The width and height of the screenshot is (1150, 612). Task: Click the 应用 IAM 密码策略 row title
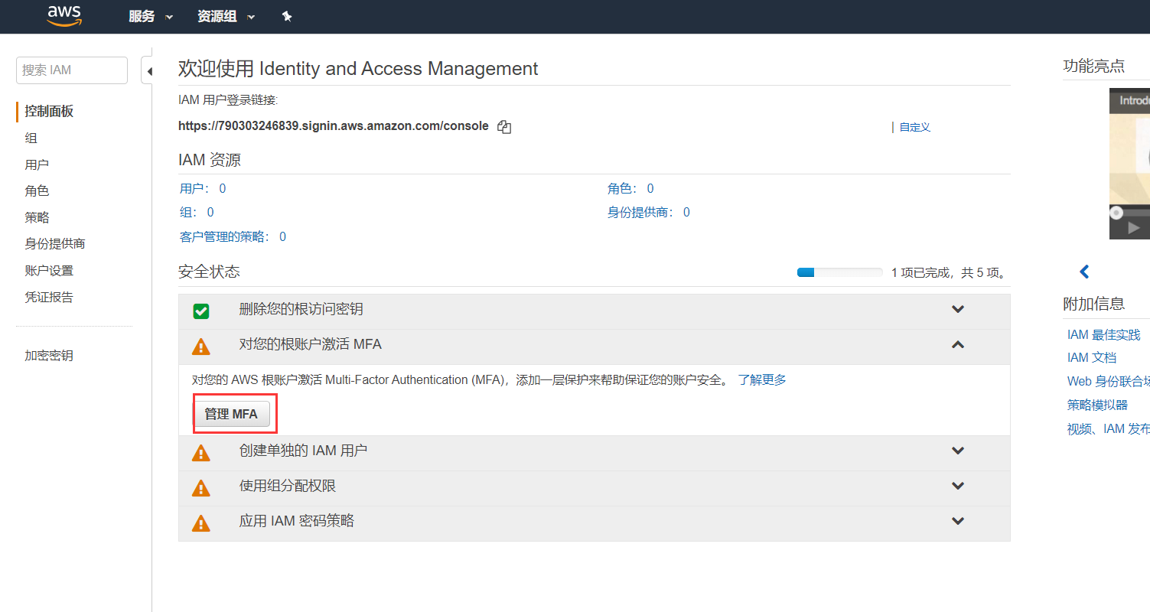pyautogui.click(x=297, y=521)
